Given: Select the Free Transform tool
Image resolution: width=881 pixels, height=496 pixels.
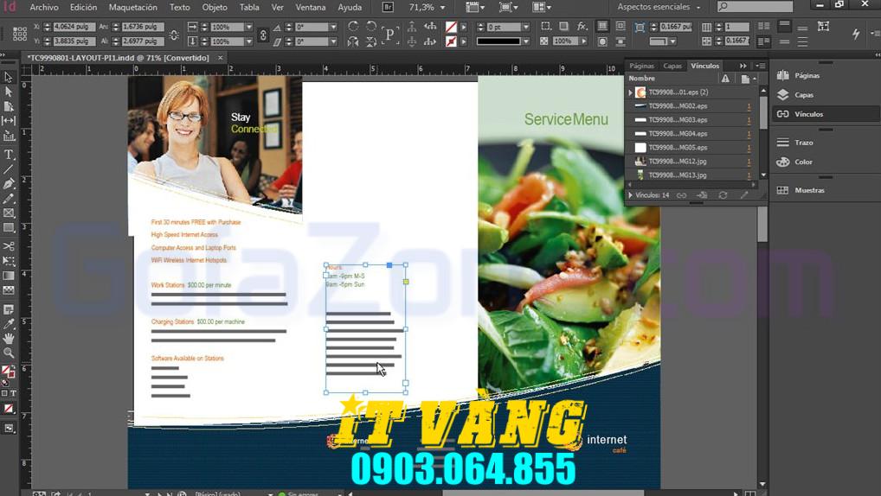Looking at the screenshot, I should click(9, 261).
